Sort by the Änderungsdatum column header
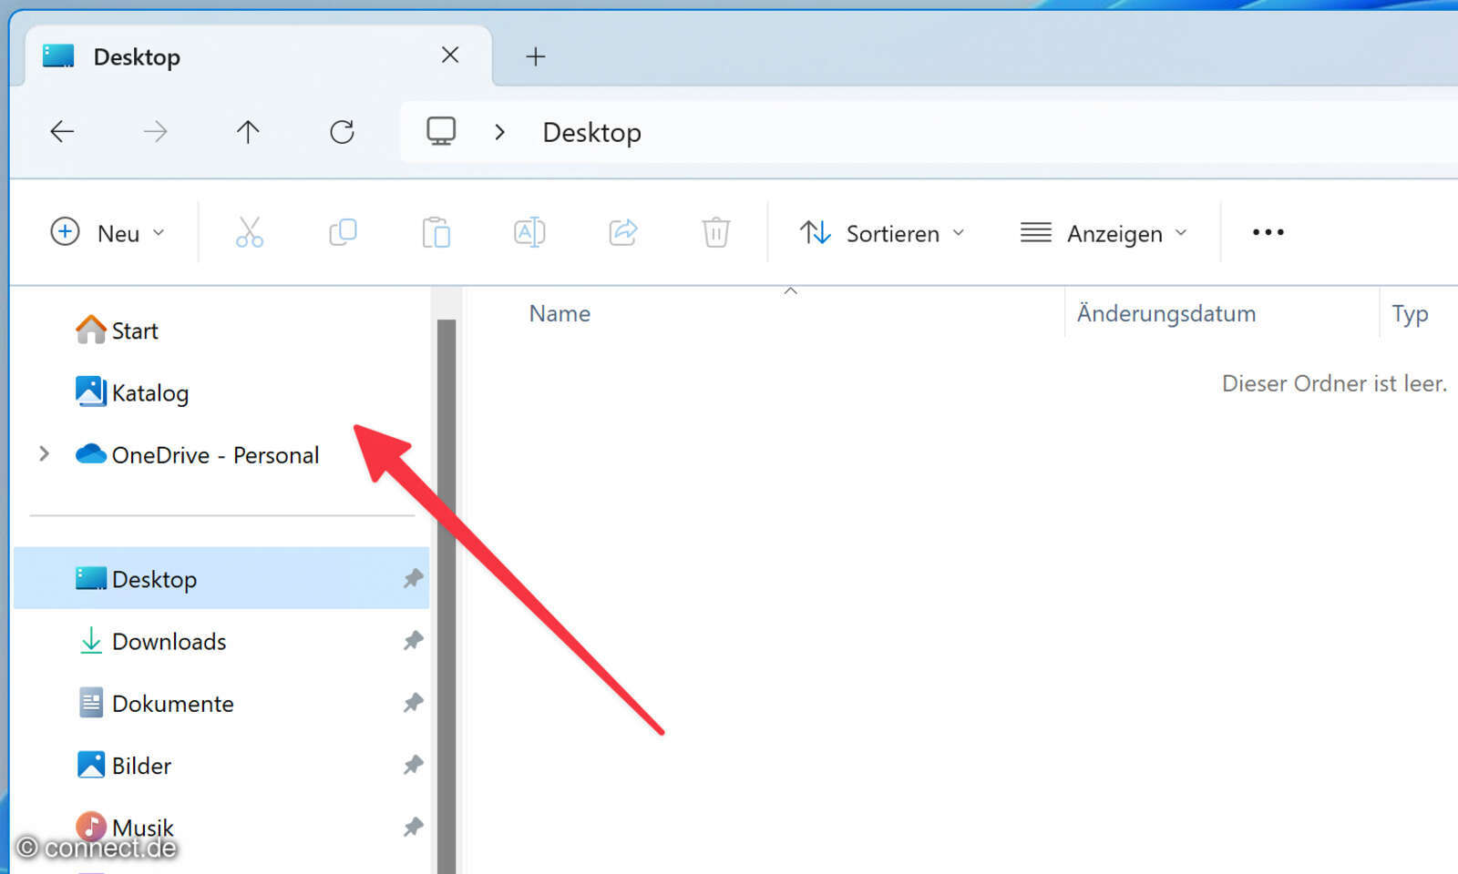 tap(1167, 313)
